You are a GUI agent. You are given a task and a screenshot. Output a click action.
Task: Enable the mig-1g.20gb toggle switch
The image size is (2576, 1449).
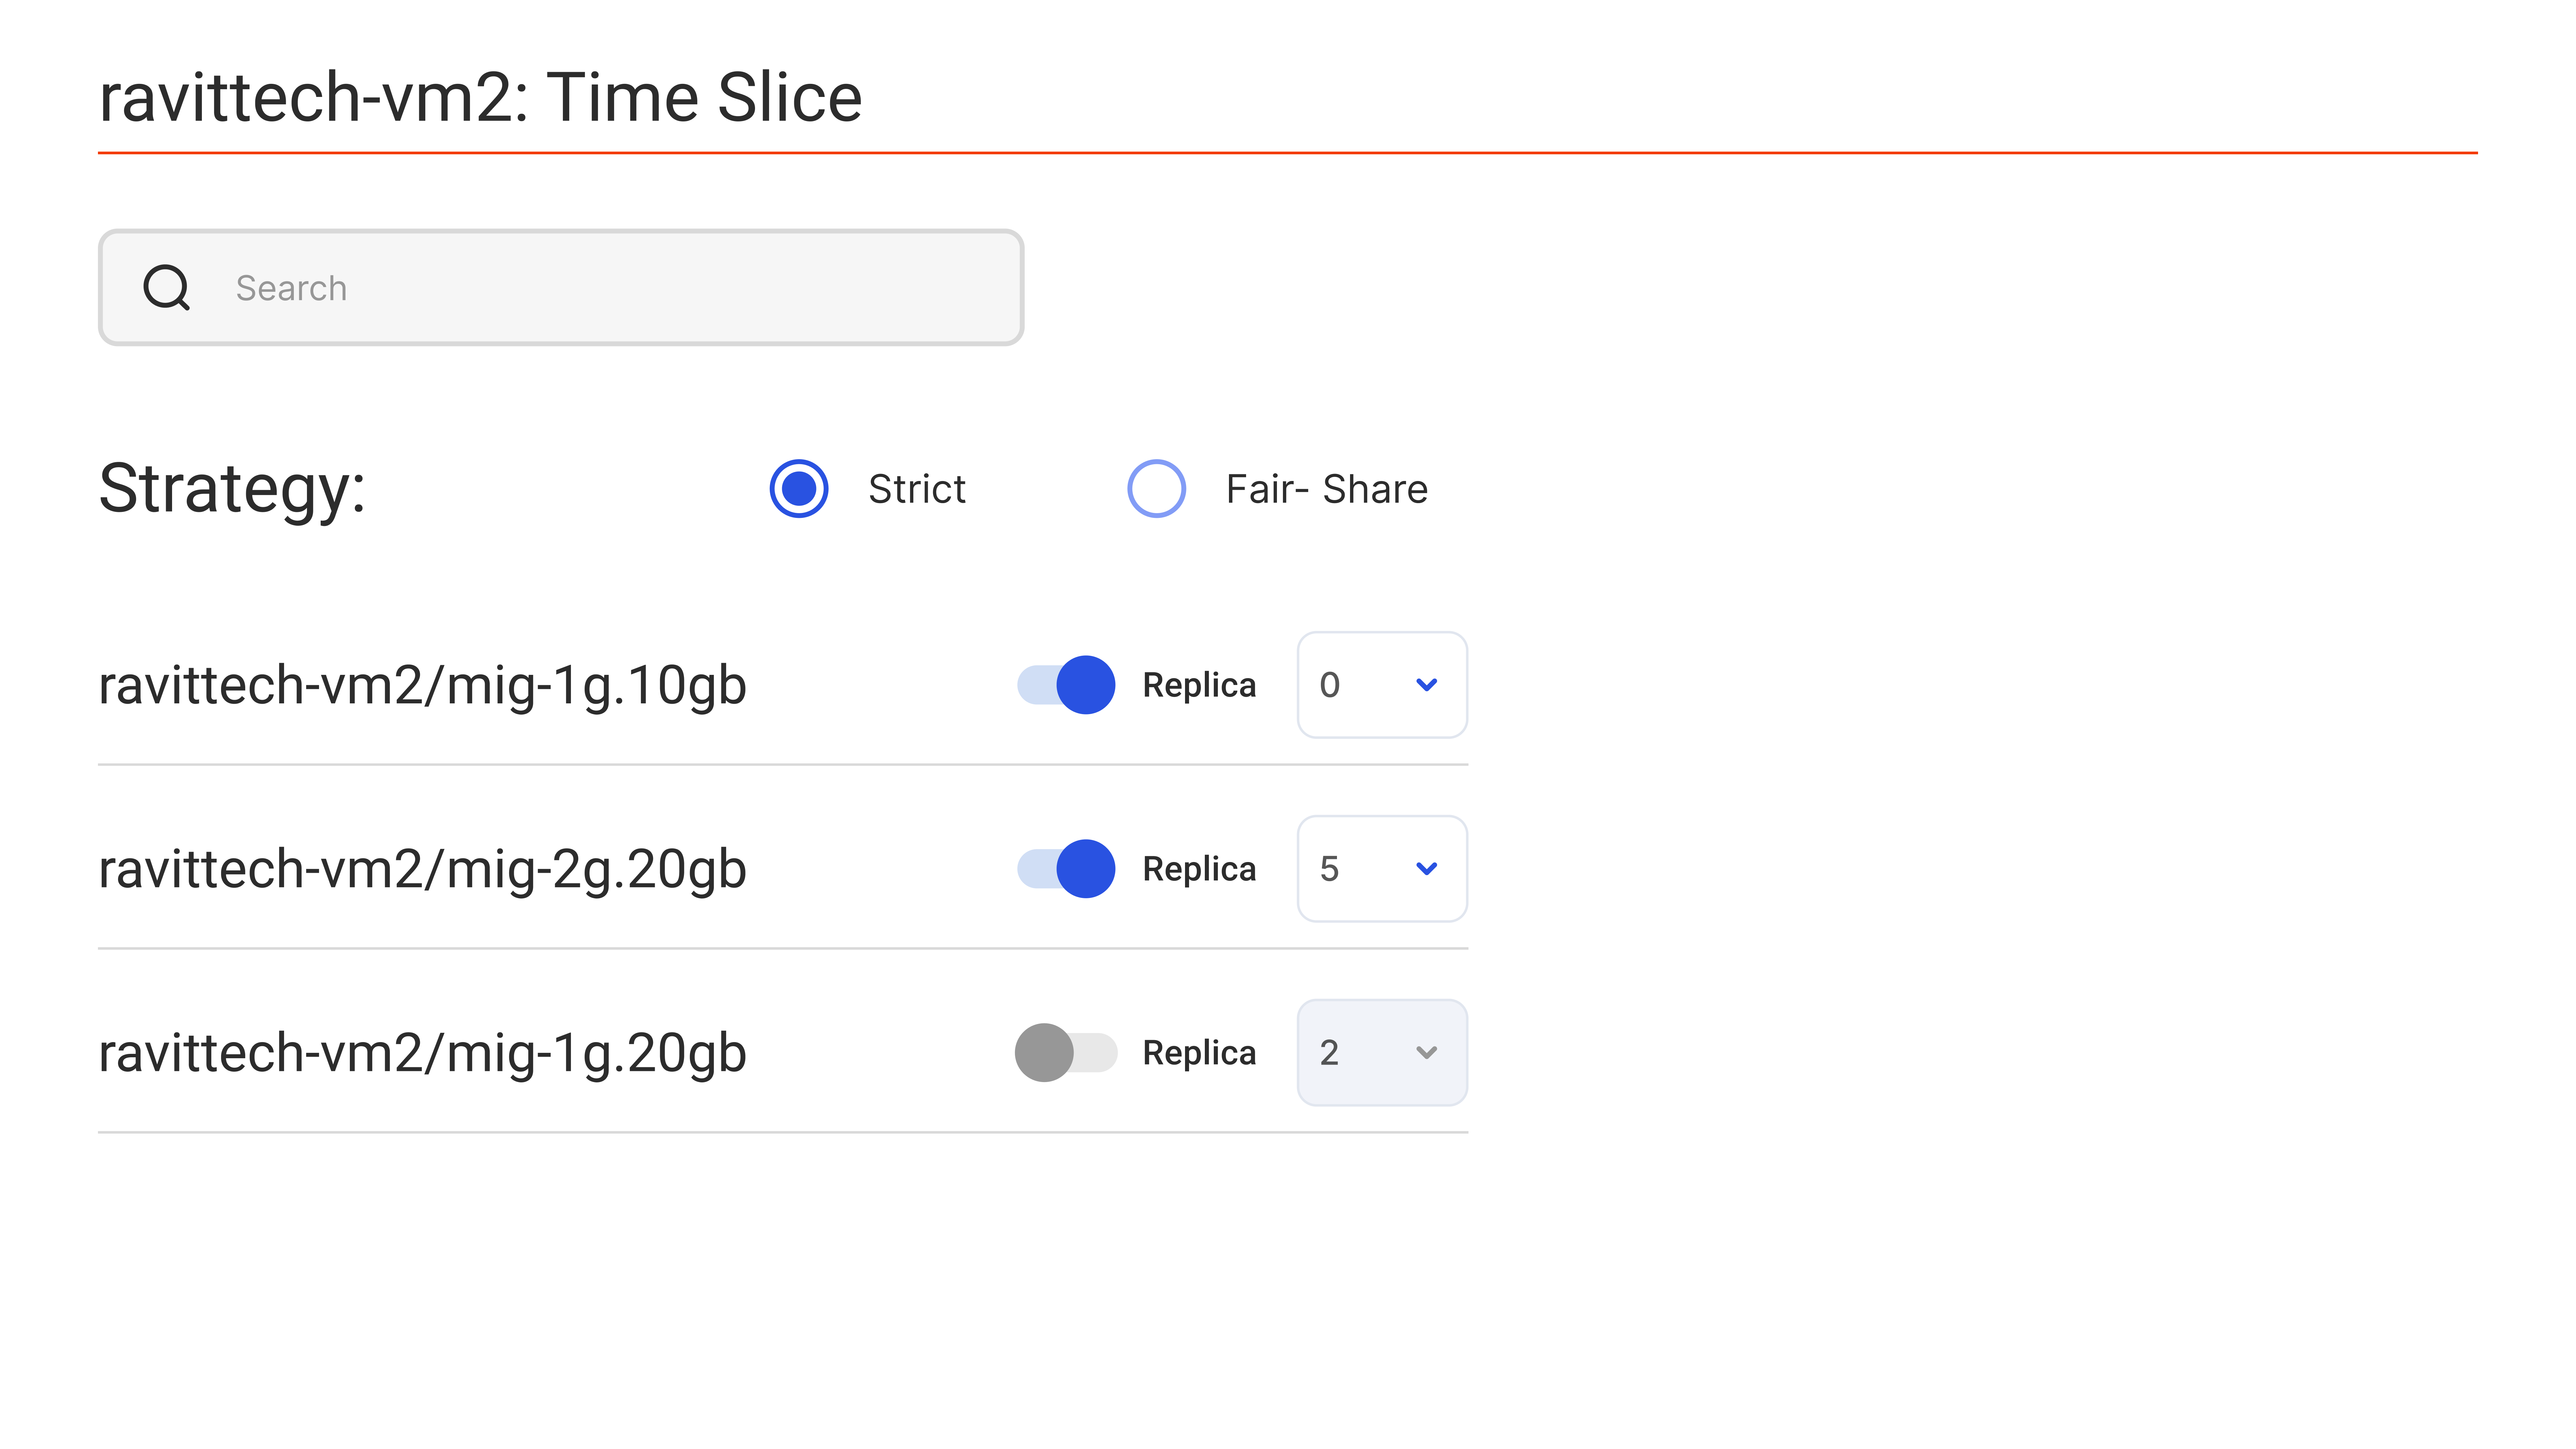pyautogui.click(x=1066, y=1053)
